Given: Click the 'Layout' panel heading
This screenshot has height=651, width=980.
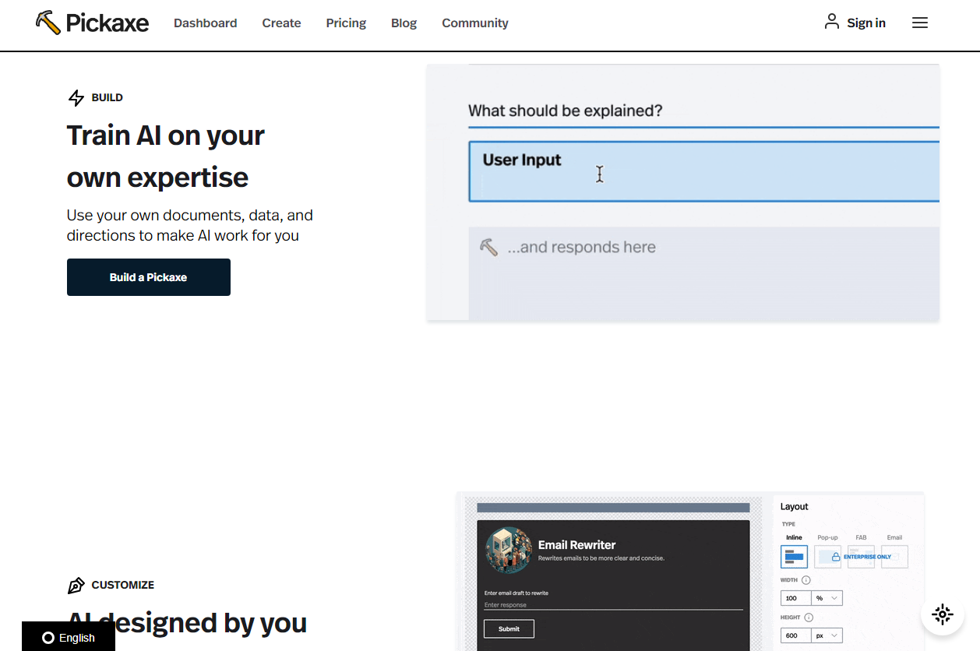Looking at the screenshot, I should point(795,506).
